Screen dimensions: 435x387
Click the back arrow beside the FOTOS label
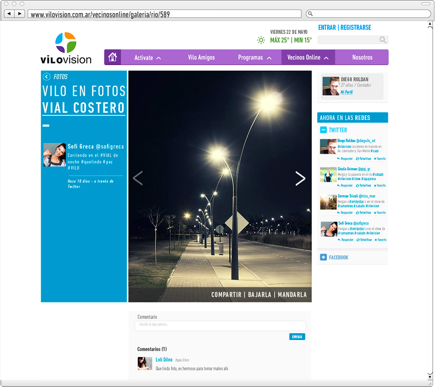coord(46,76)
